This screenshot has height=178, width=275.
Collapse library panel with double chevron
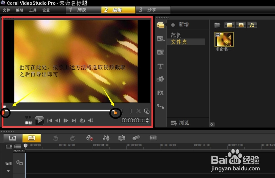click(212, 124)
